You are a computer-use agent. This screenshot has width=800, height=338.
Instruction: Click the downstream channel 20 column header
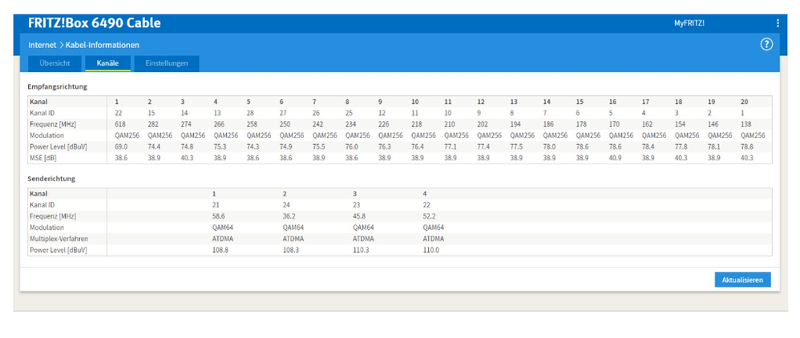point(744,102)
